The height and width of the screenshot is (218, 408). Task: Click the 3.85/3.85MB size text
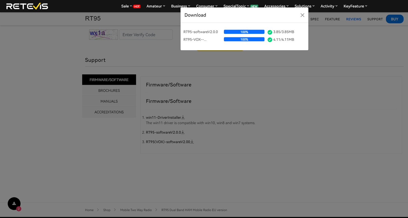284,32
